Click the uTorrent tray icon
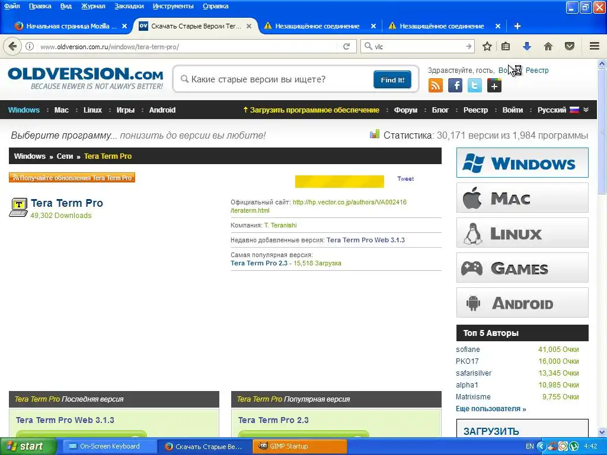The width and height of the screenshot is (607, 455). [574, 446]
